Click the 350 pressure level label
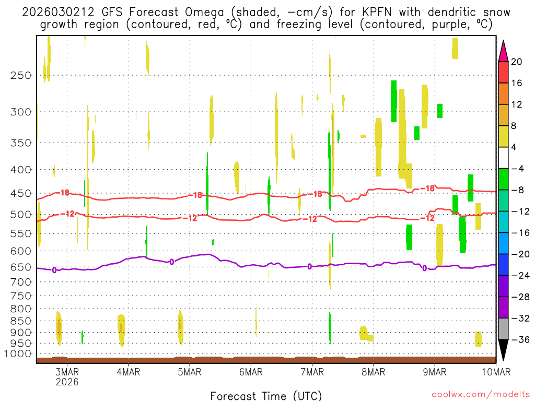 [x=21, y=143]
